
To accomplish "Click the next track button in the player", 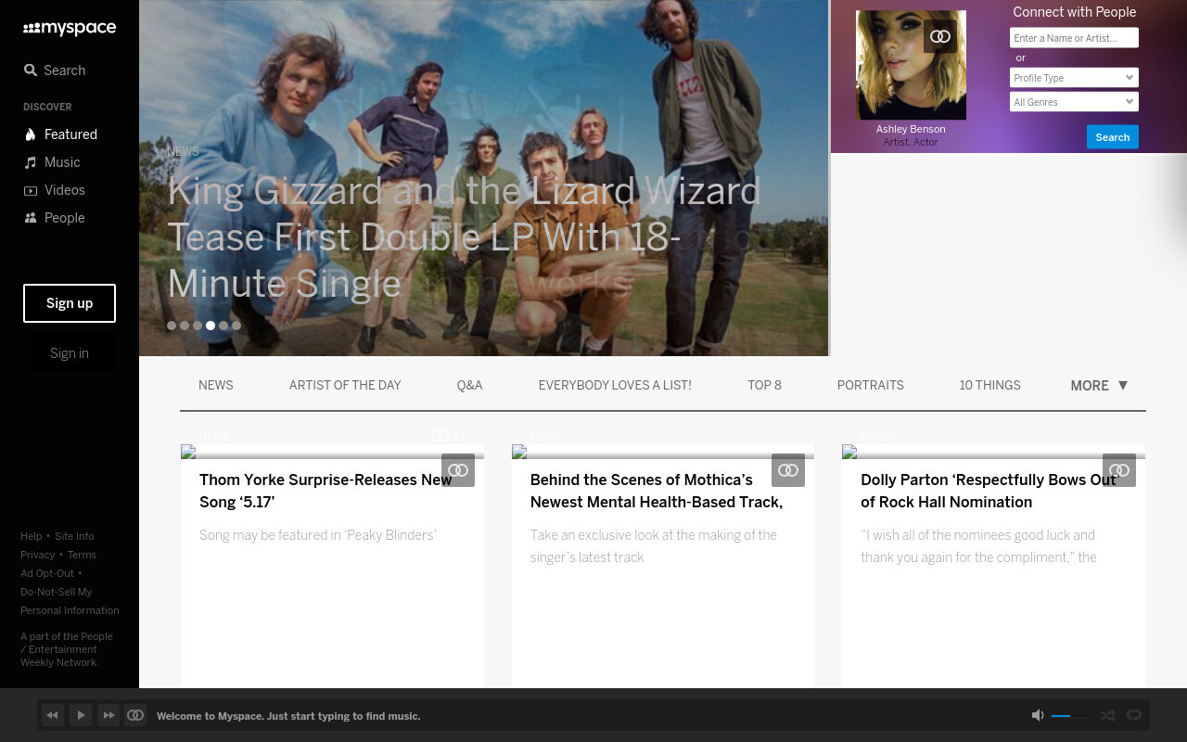I will 108,715.
